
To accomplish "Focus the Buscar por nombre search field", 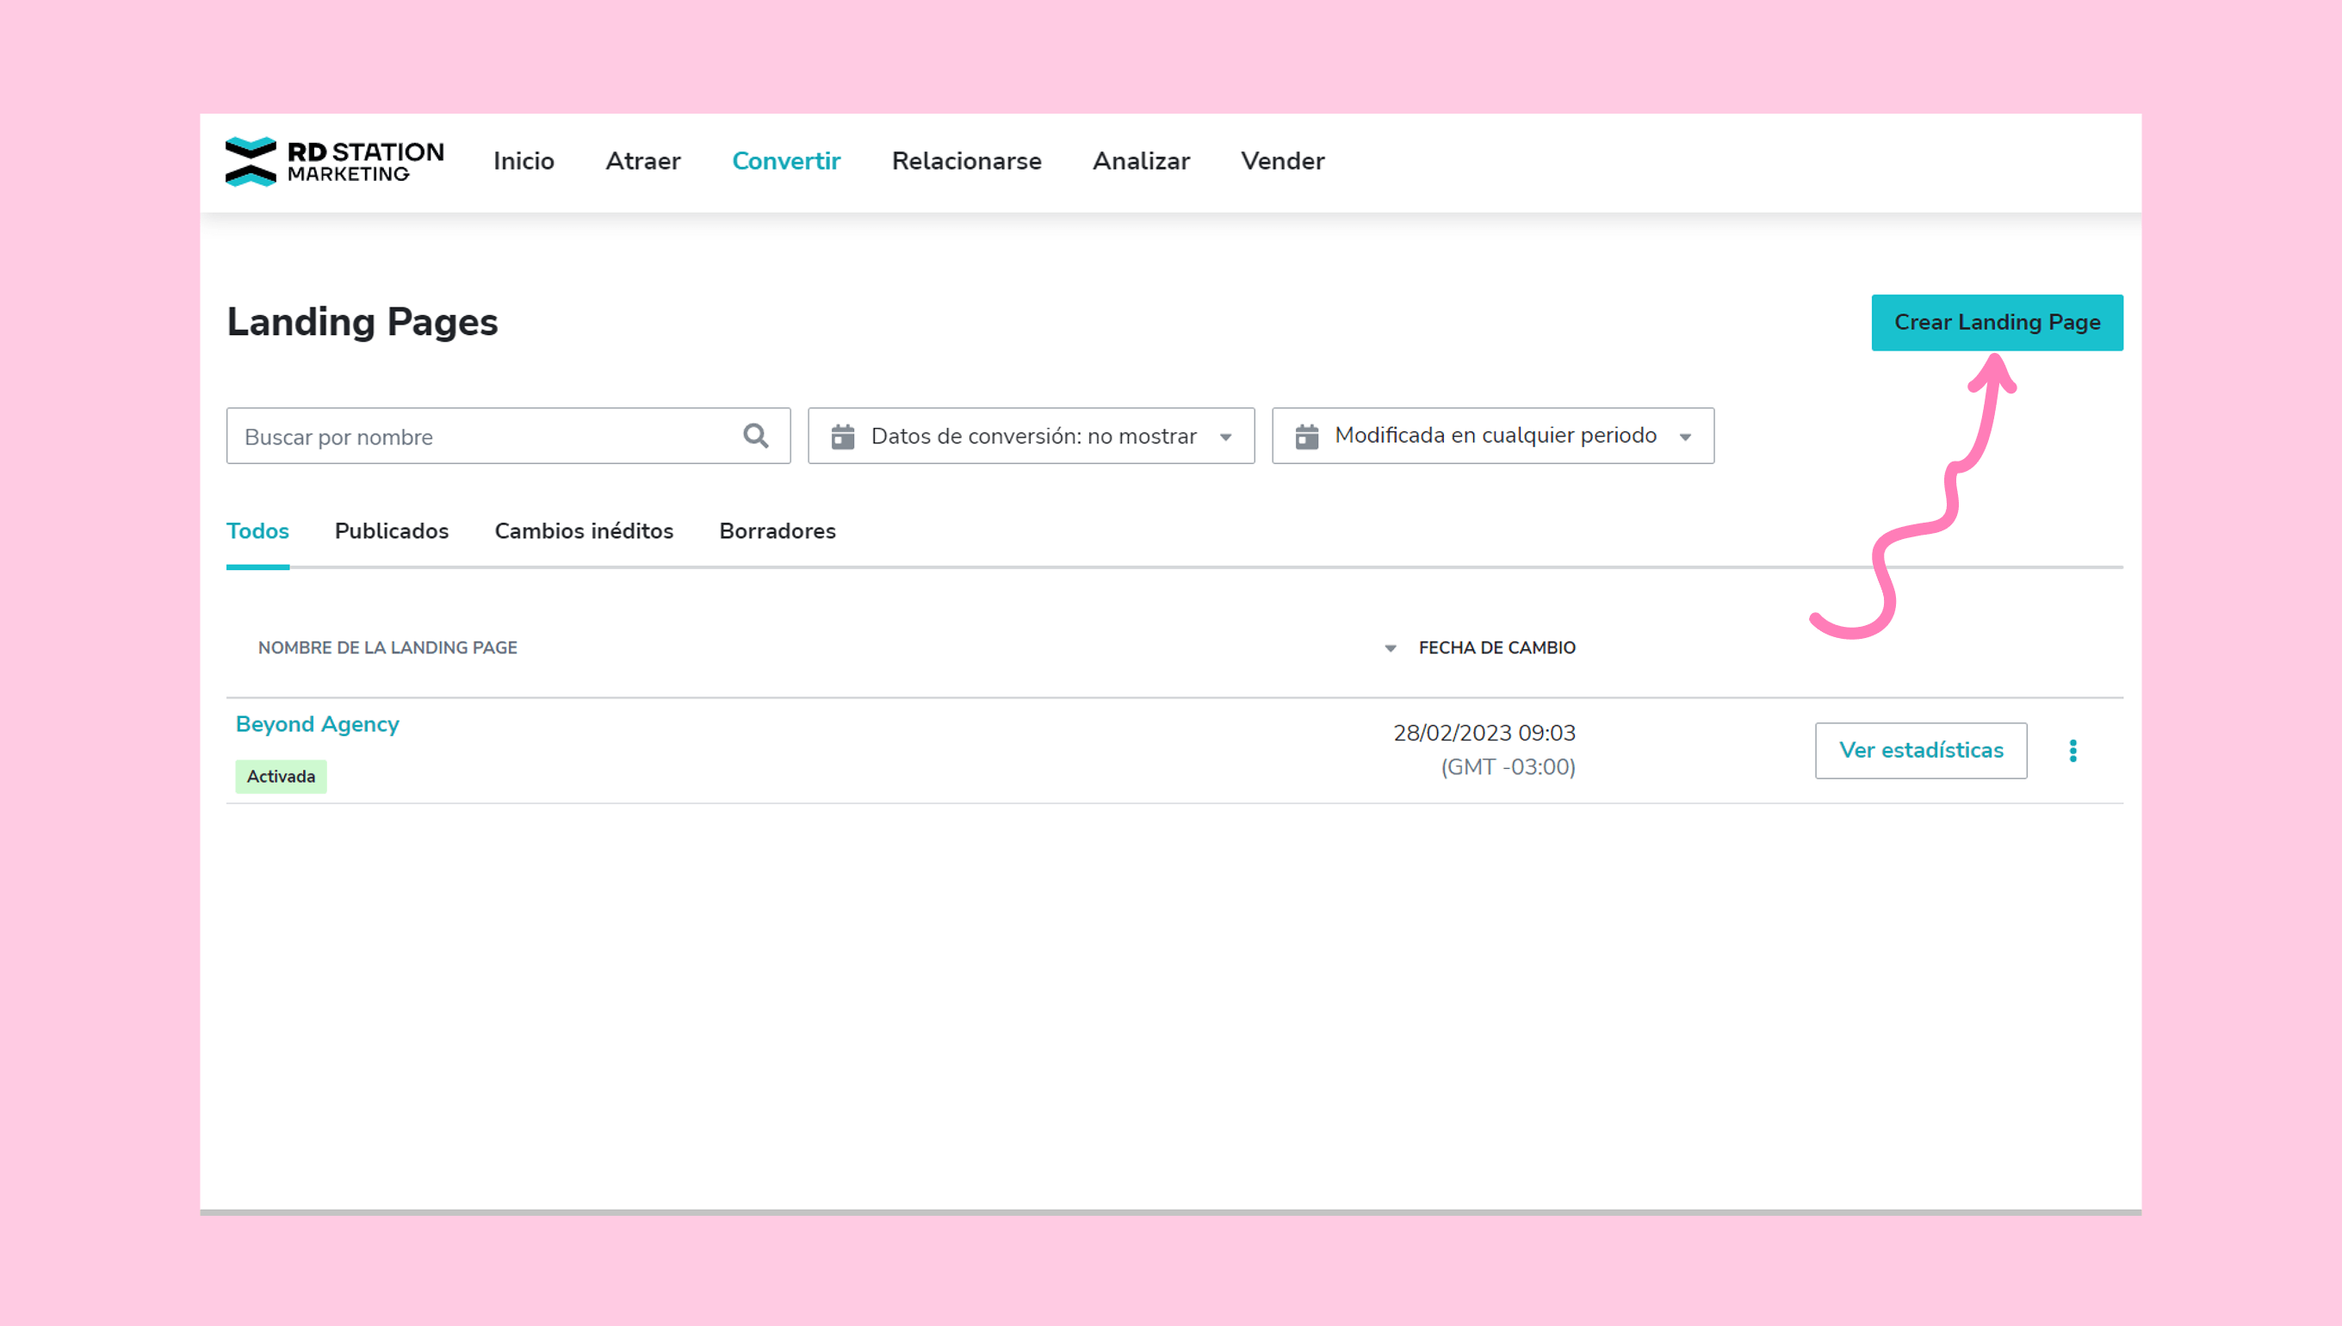I will pyautogui.click(x=482, y=437).
